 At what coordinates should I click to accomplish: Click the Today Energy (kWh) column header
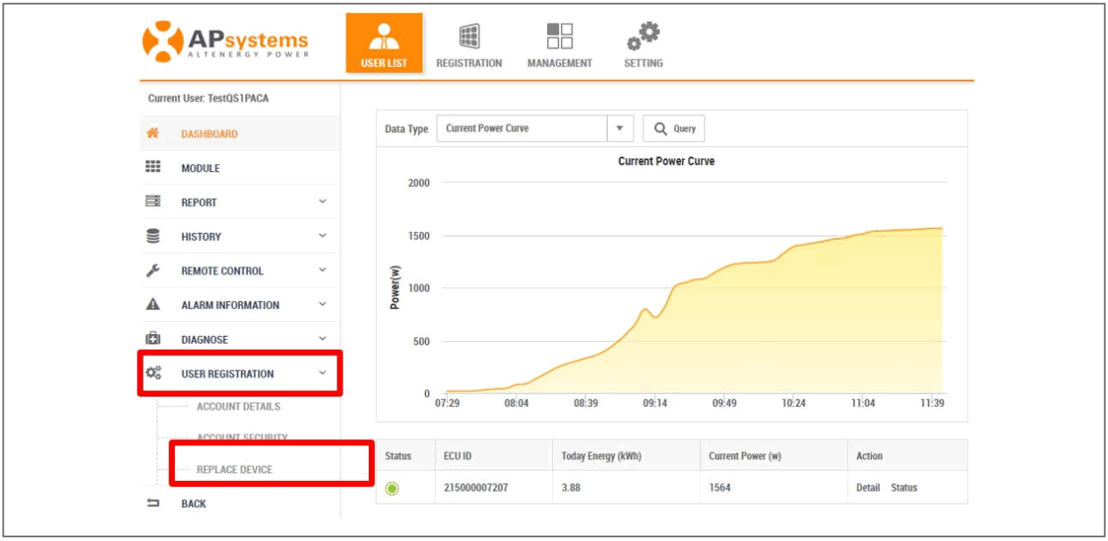(x=601, y=456)
